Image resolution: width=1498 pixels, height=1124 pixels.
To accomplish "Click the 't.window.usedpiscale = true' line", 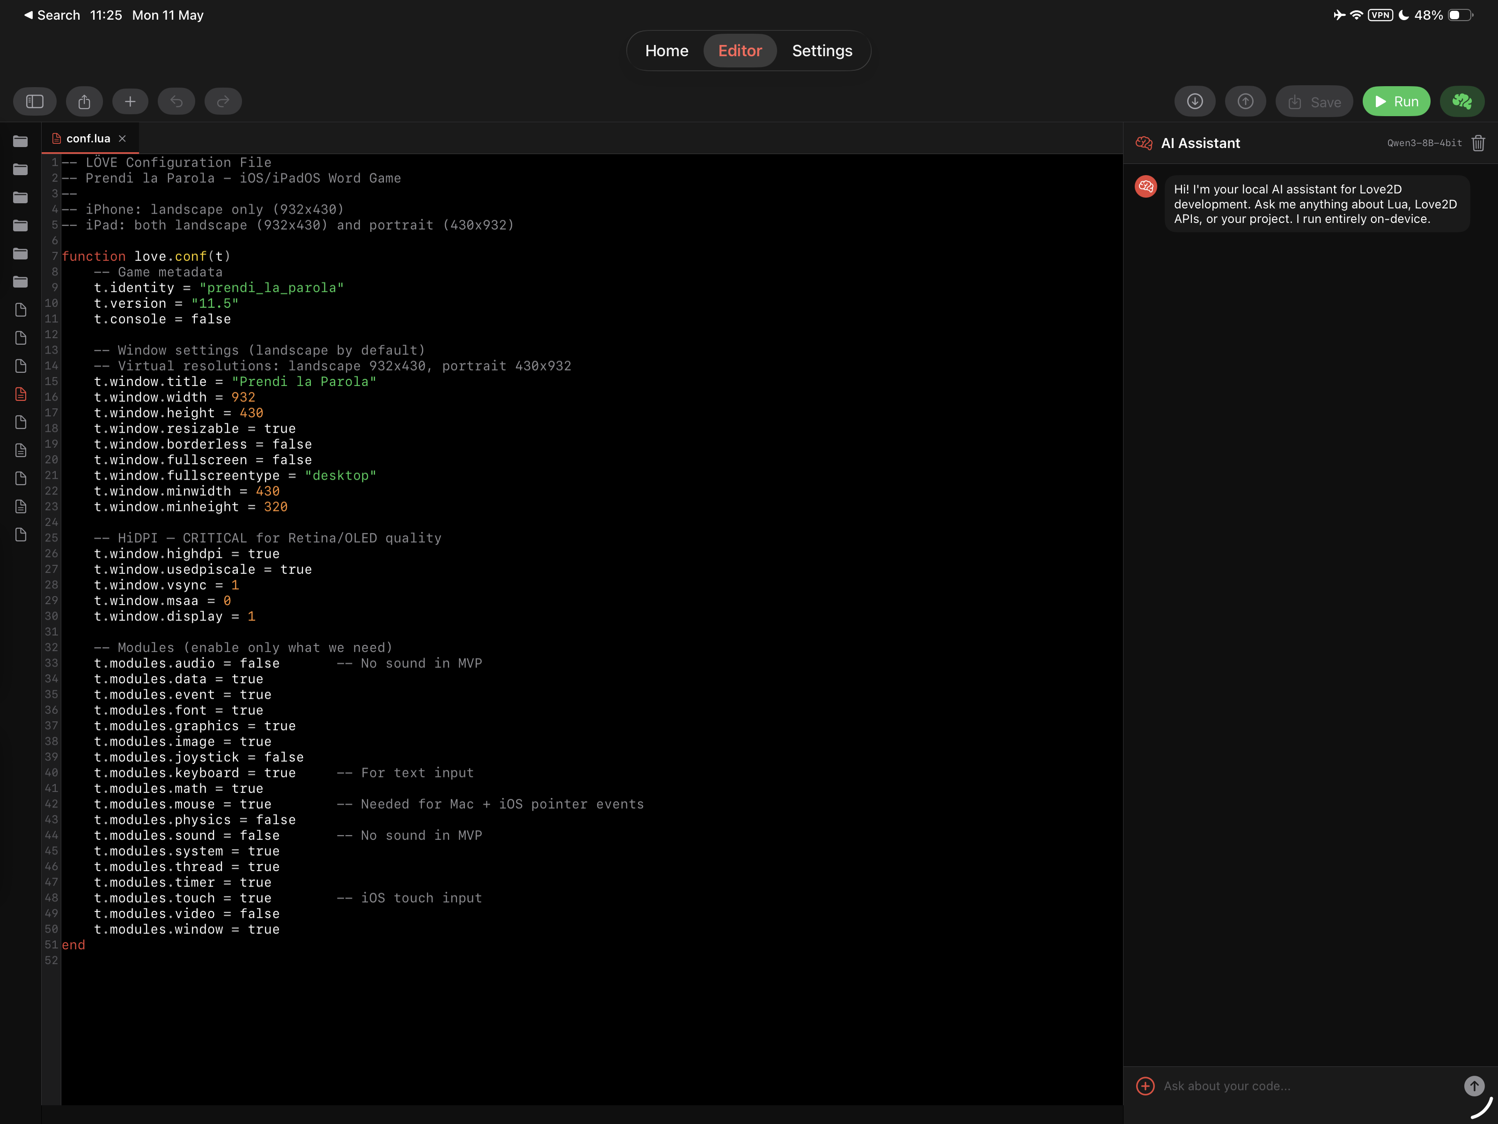I will [x=203, y=569].
